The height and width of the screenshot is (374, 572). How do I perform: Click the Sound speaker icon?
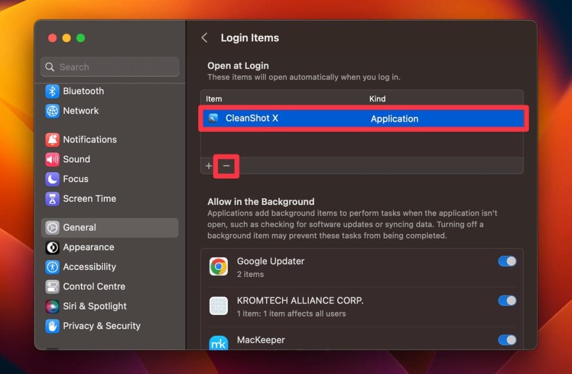tap(52, 159)
